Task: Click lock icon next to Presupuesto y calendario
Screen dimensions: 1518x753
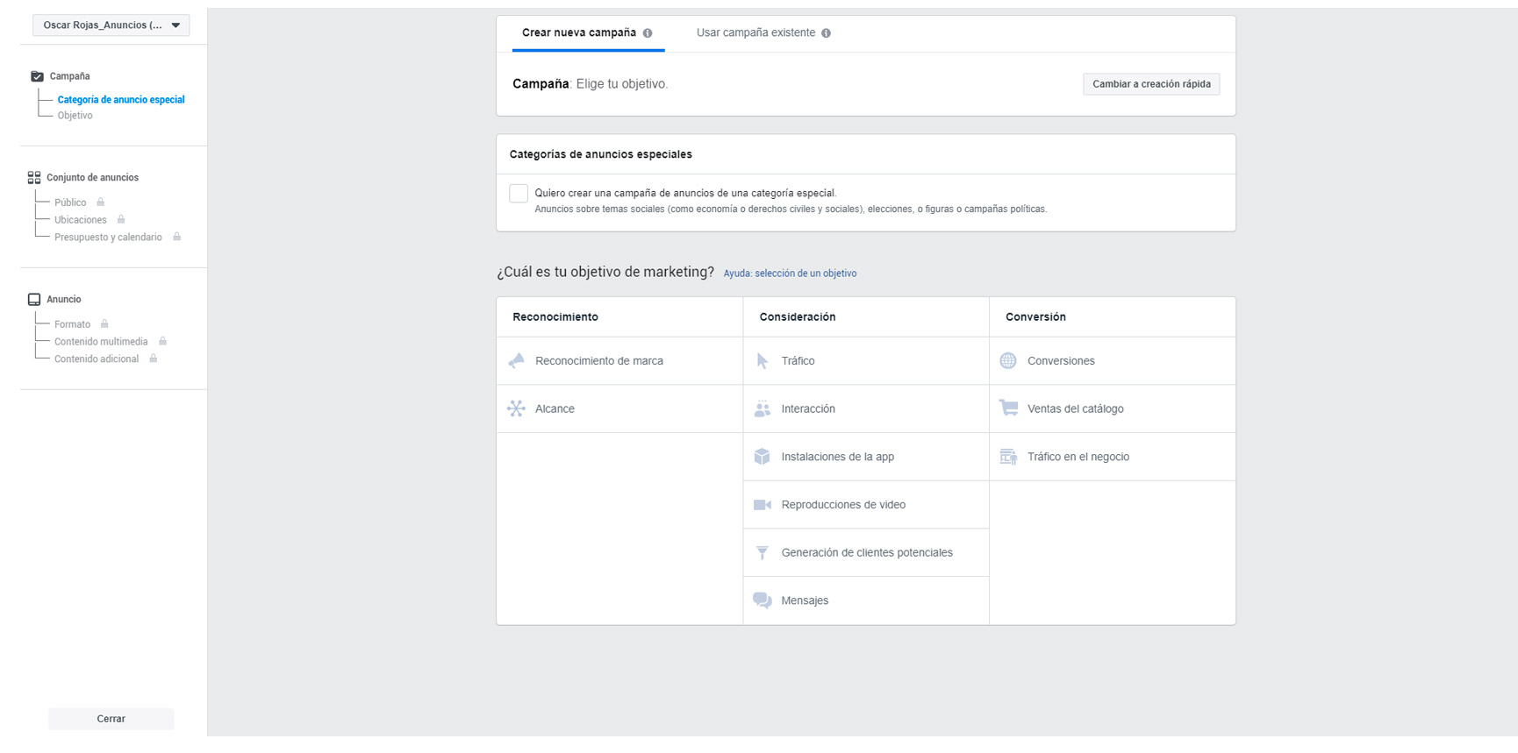Action: [176, 237]
